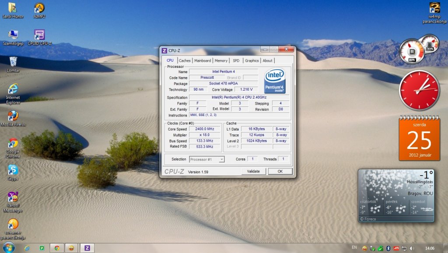Click the Show desktop strip
The image size is (448, 253).
pos(446,248)
